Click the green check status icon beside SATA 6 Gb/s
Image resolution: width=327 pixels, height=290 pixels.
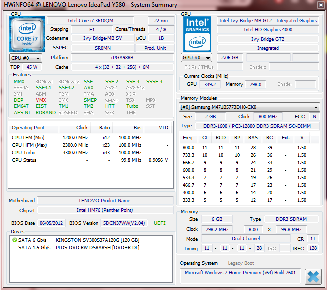point(15,240)
